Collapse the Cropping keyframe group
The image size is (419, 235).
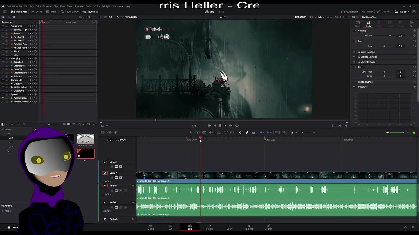(9, 58)
